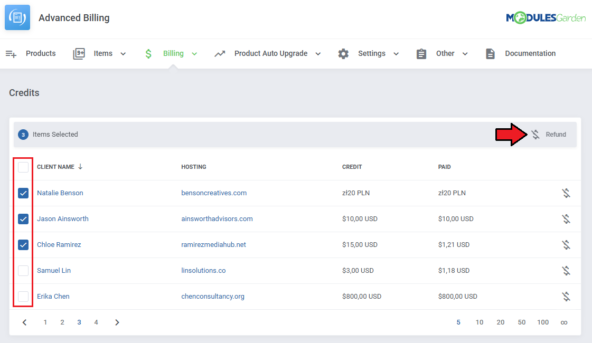592x343 pixels.
Task: Go to page 4
Action: pyautogui.click(x=96, y=322)
